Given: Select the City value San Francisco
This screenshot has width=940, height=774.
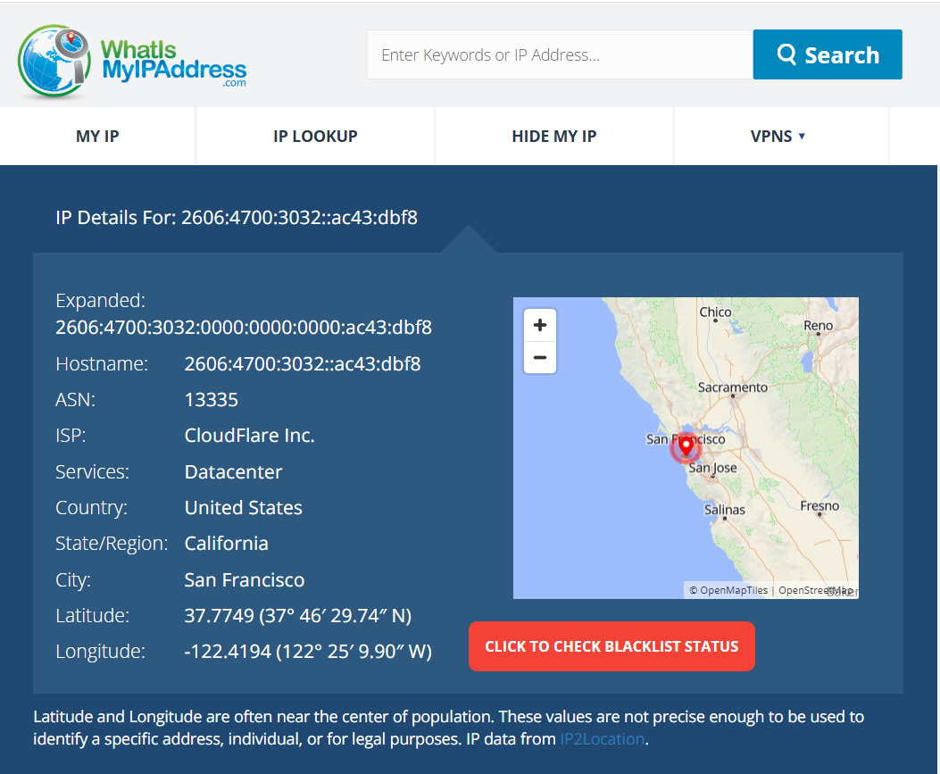Looking at the screenshot, I should 244,579.
